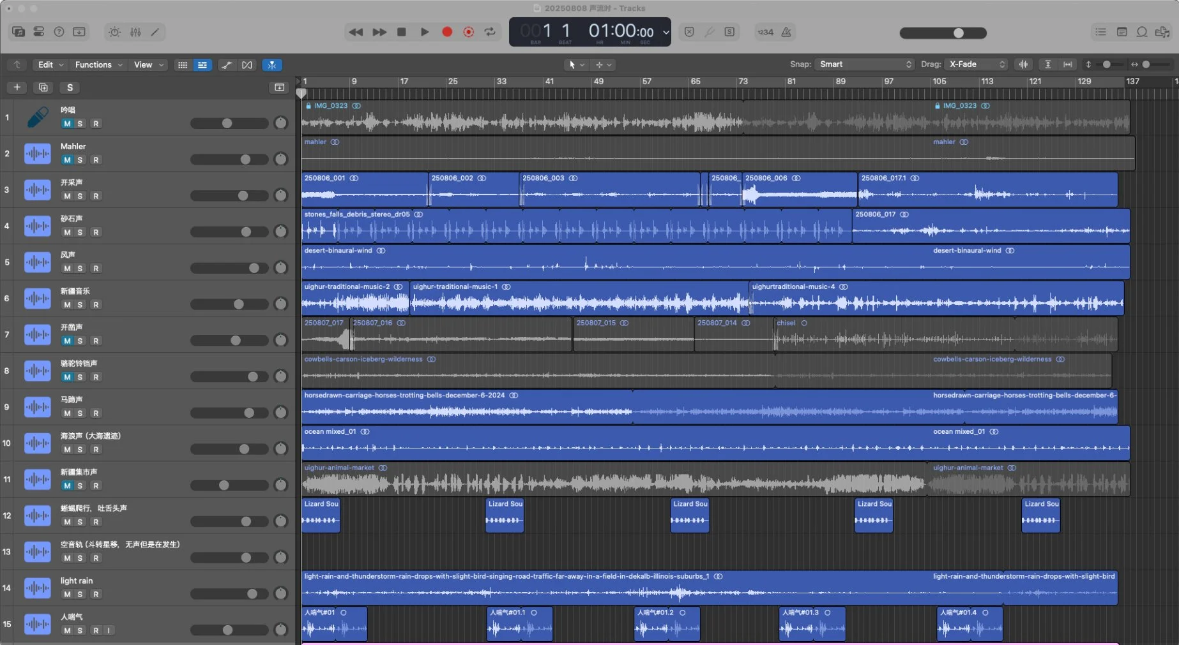1179x645 pixels.
Task: Start recording with the red Record button
Action: (x=447, y=32)
